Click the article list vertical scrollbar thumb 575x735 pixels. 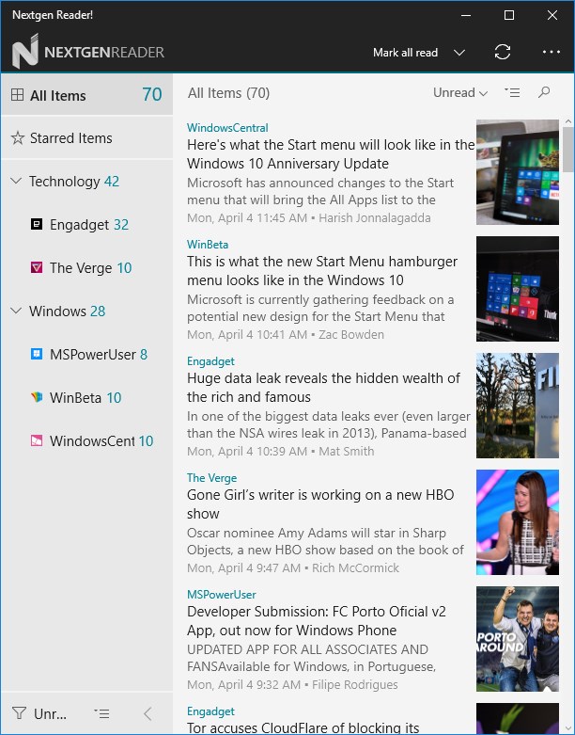point(568,149)
